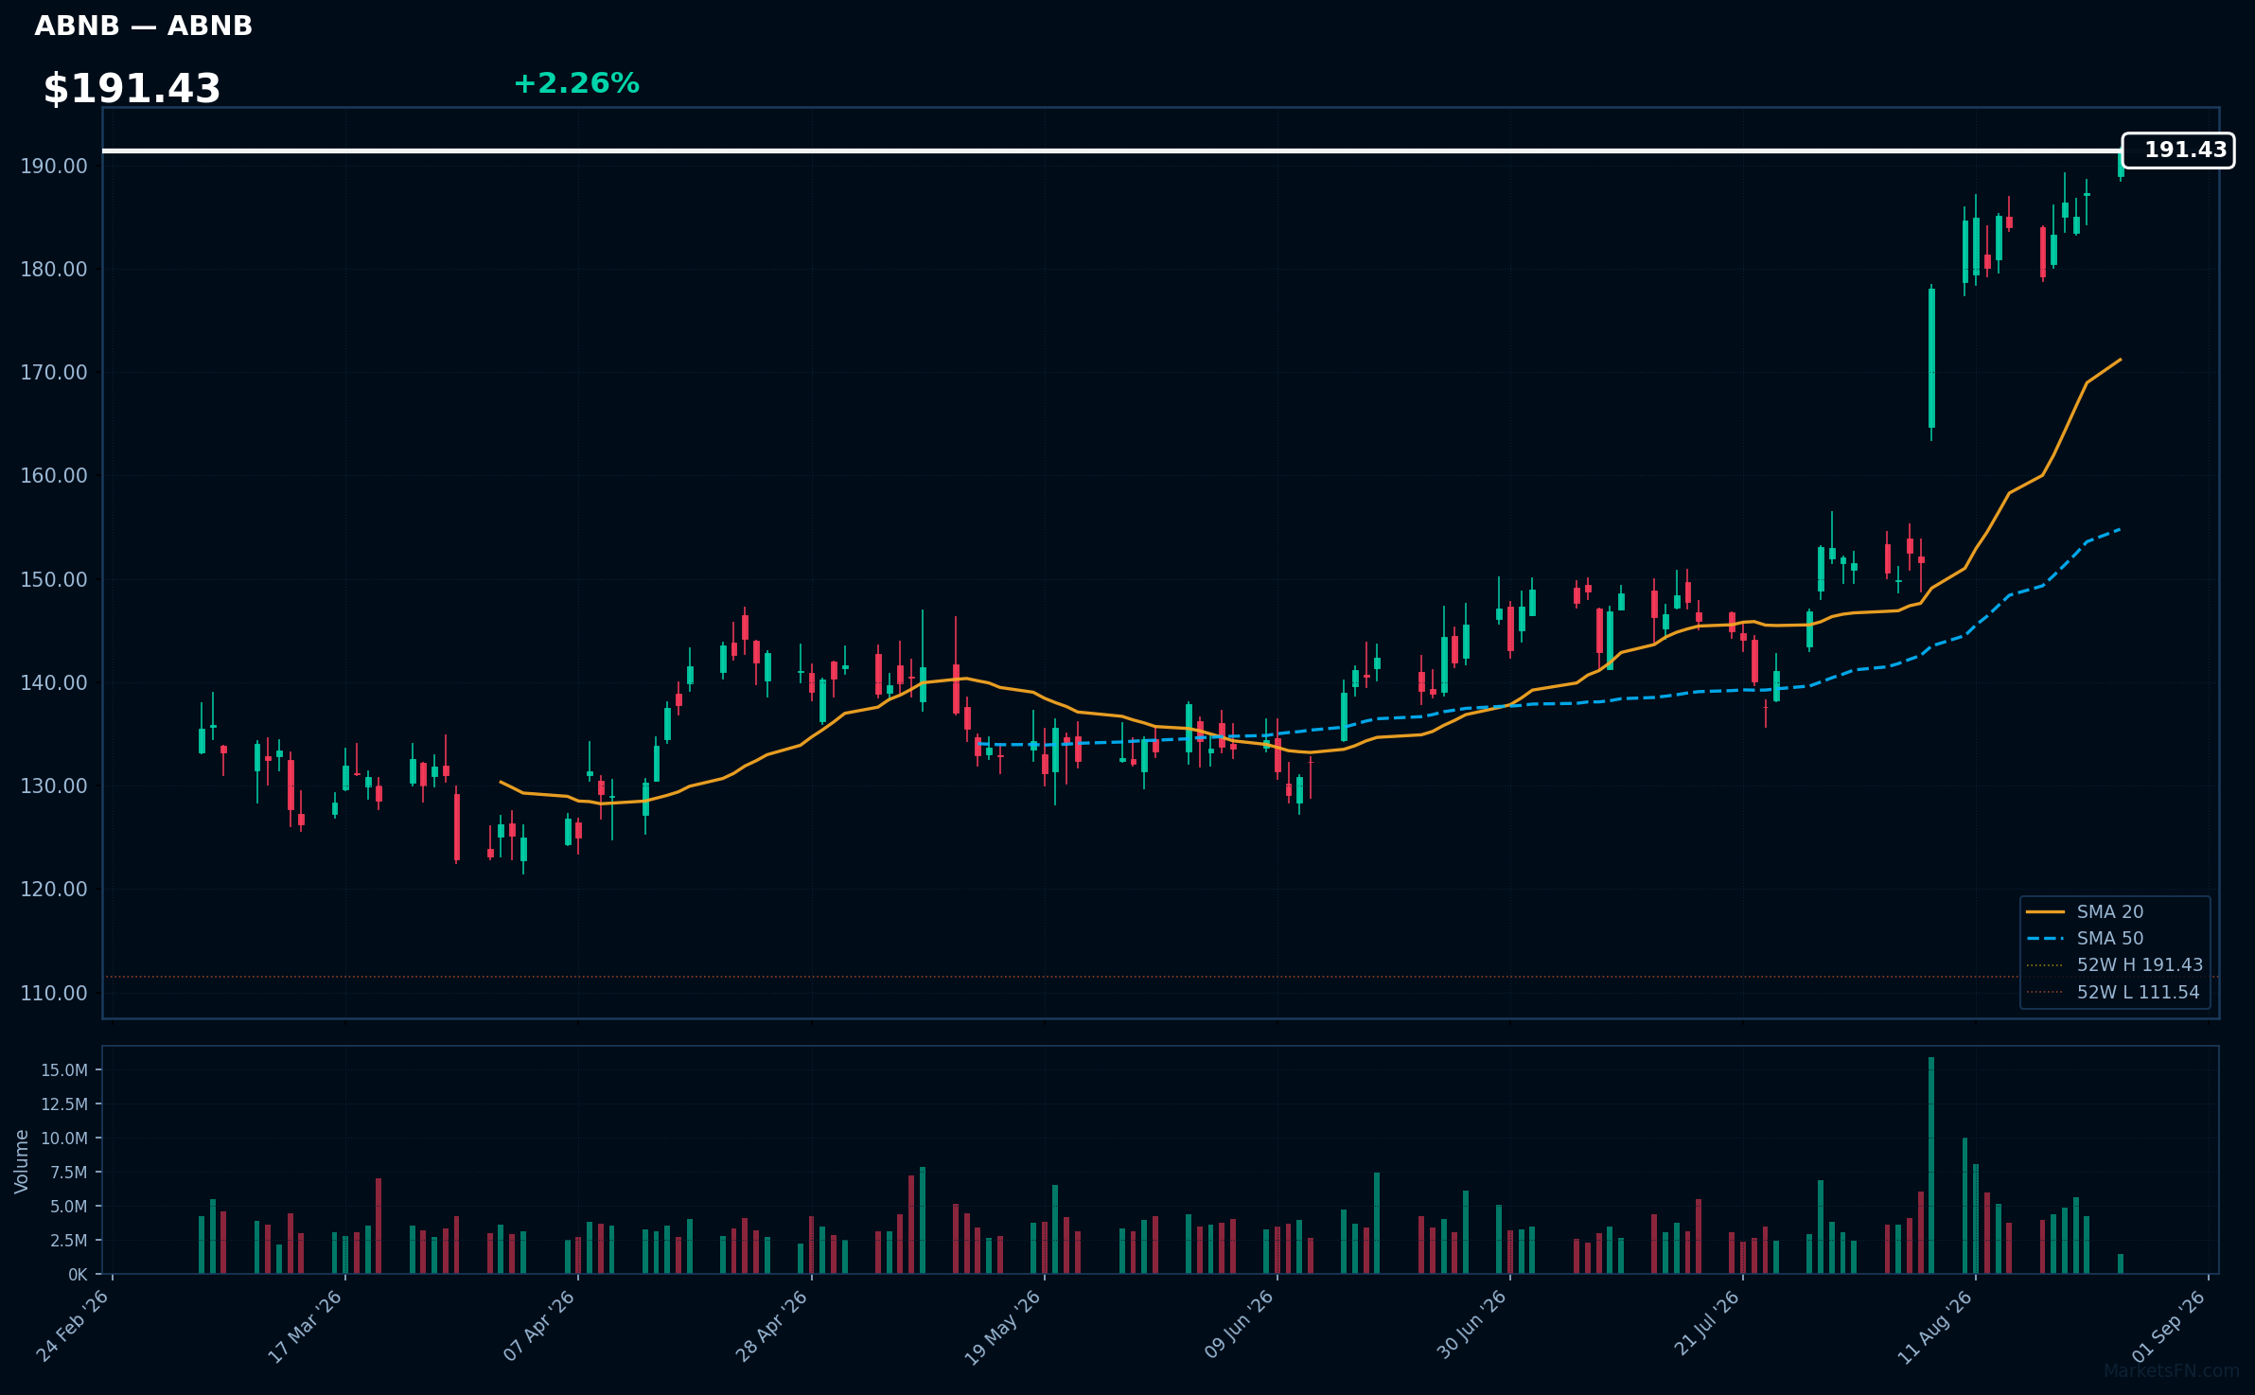Click the 7.5M volume axis label
The width and height of the screenshot is (2255, 1395).
tap(69, 1173)
